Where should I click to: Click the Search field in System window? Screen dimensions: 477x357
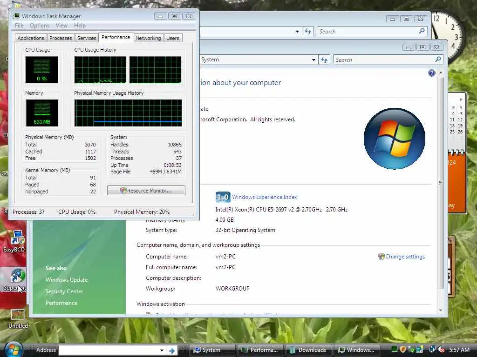point(384,60)
